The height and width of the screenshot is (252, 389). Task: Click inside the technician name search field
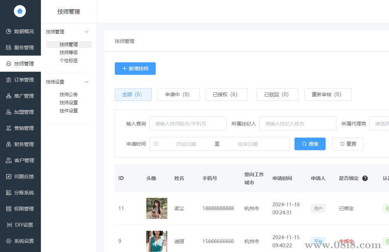coord(188,123)
